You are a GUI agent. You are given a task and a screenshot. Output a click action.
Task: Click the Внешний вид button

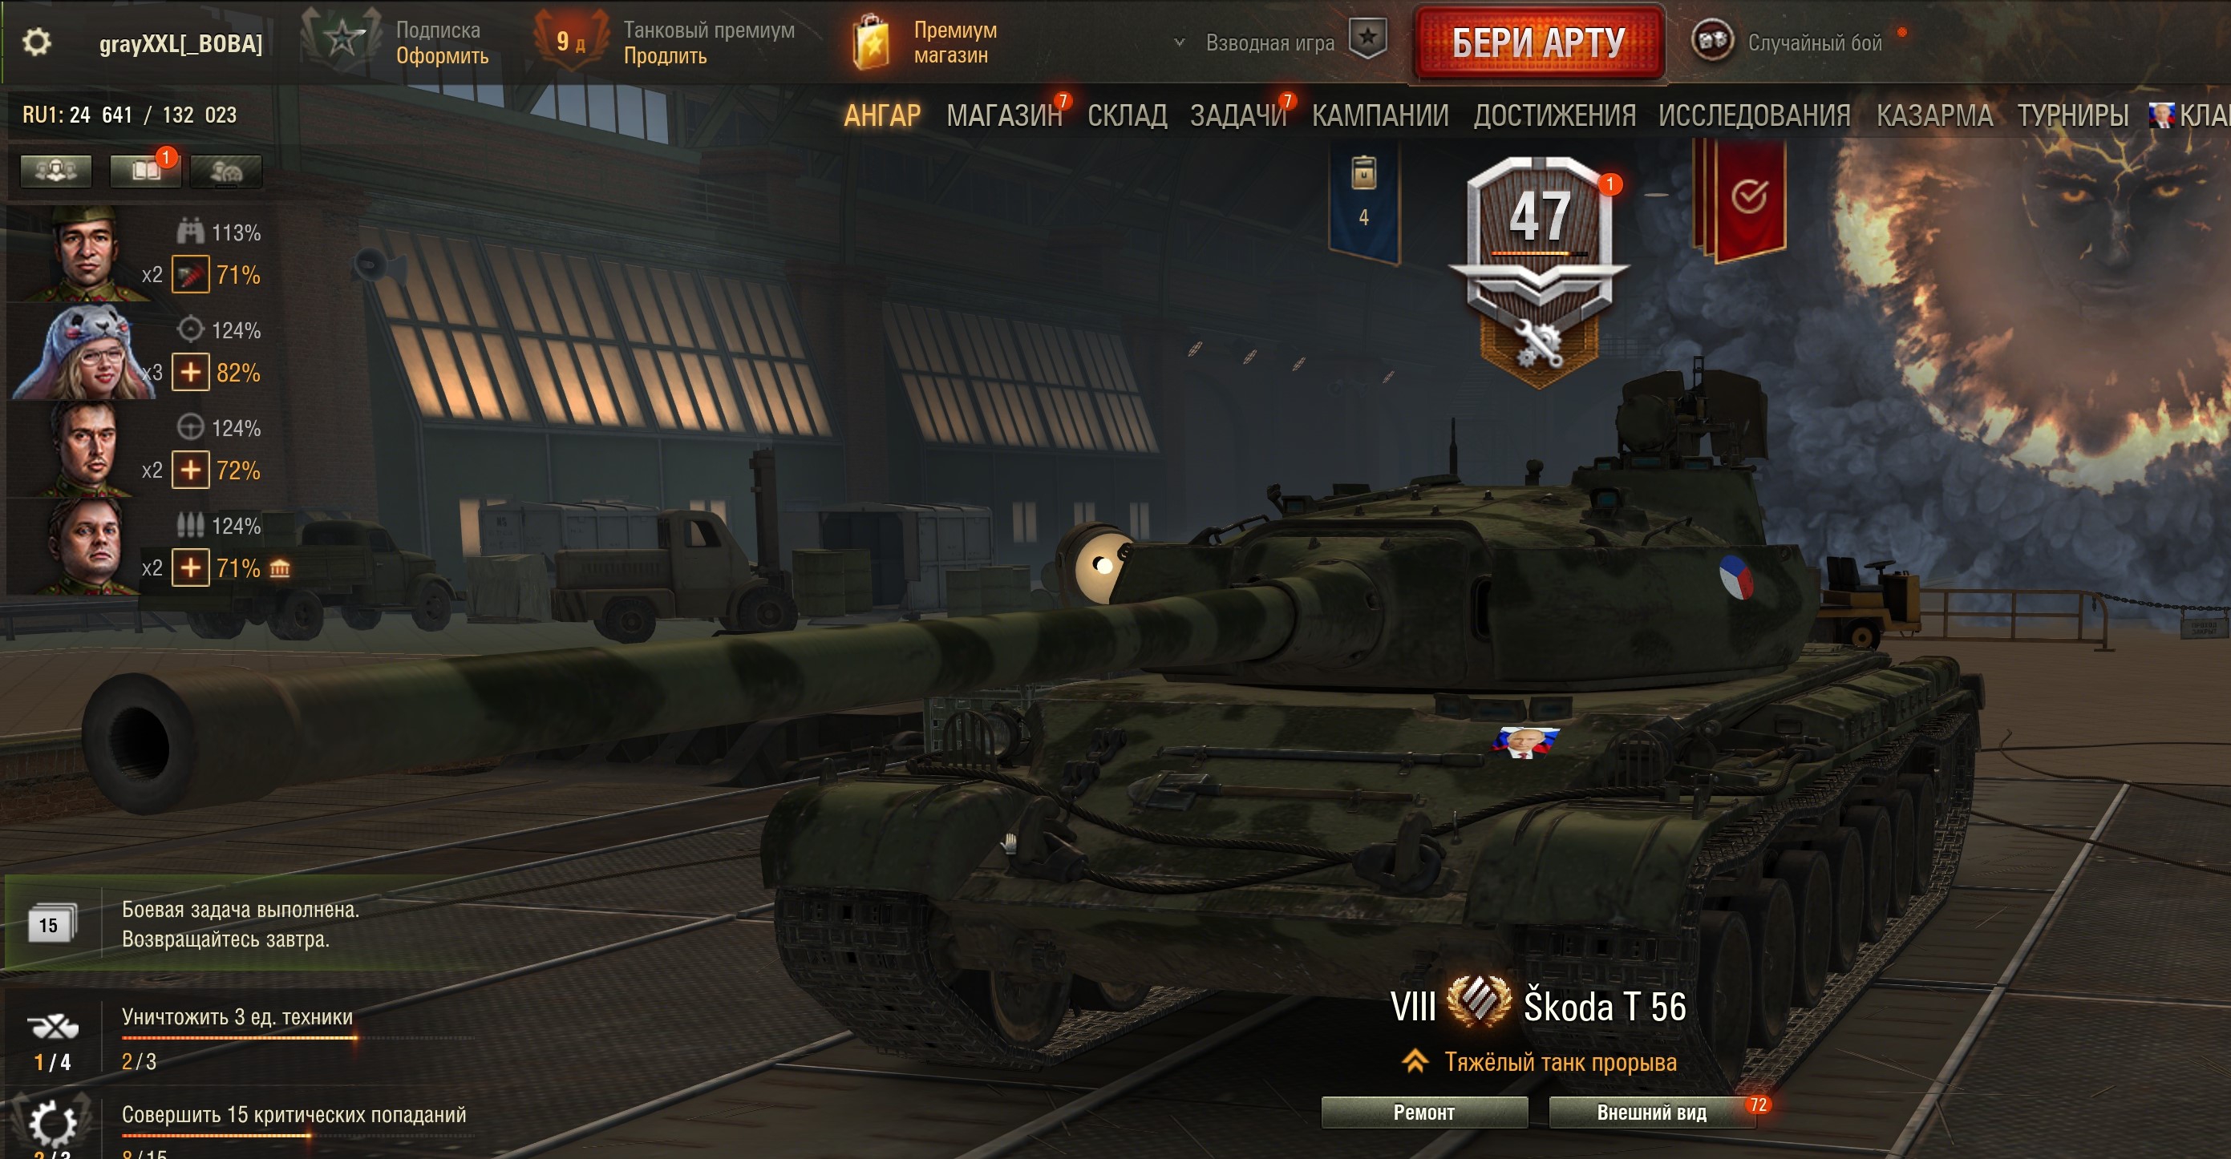coord(1652,1113)
